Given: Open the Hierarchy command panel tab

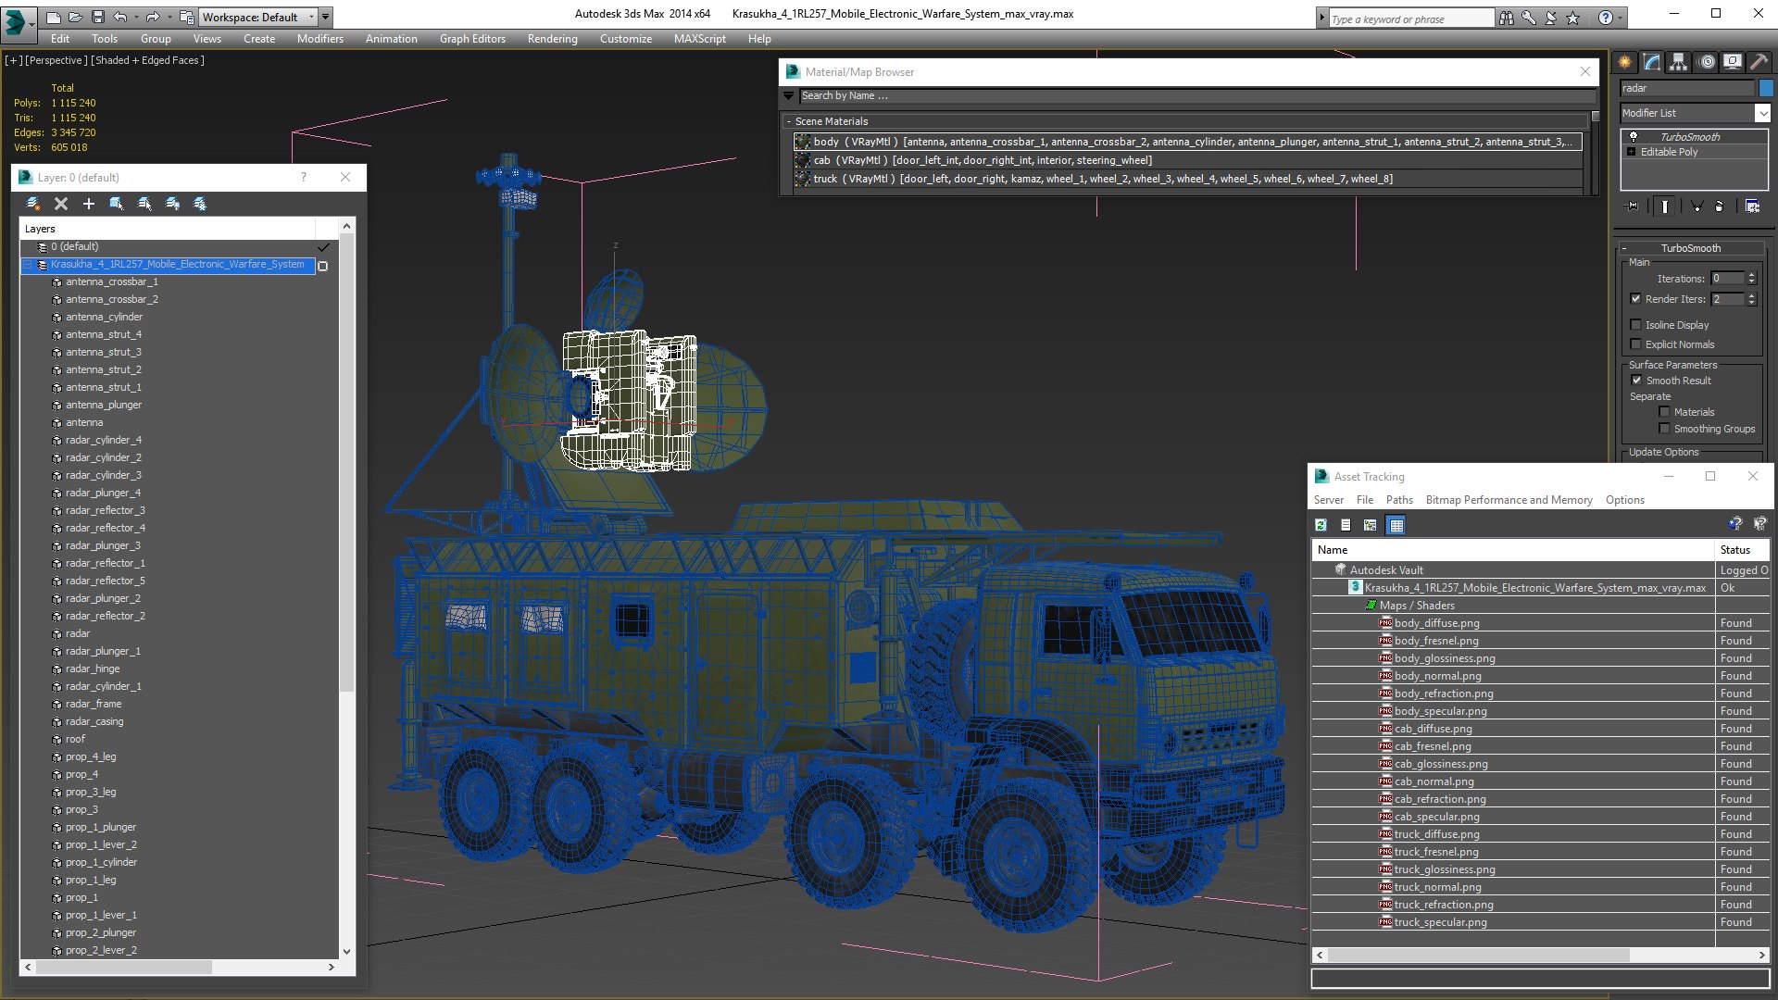Looking at the screenshot, I should pos(1679,62).
